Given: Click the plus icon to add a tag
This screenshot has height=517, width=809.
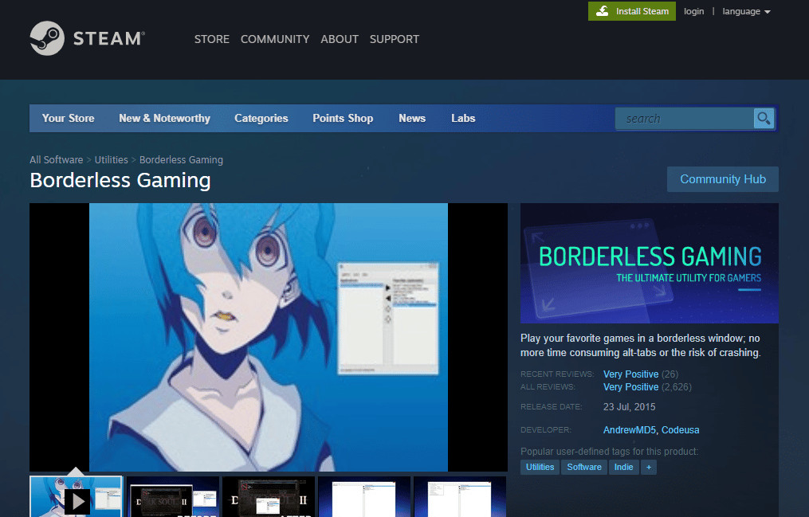Looking at the screenshot, I should 649,467.
